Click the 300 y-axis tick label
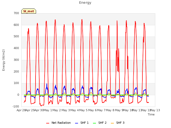The image size is (171, 128). click(x=16, y=60)
